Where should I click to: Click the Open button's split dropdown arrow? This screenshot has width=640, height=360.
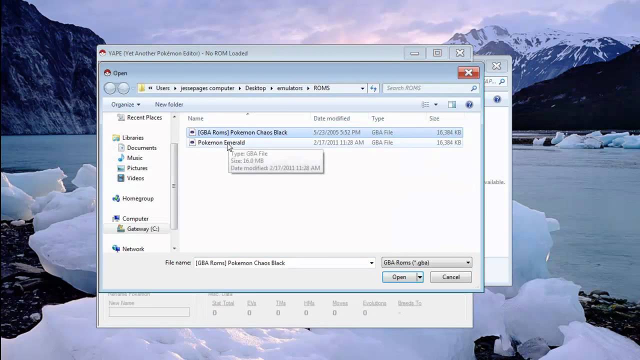(420, 277)
